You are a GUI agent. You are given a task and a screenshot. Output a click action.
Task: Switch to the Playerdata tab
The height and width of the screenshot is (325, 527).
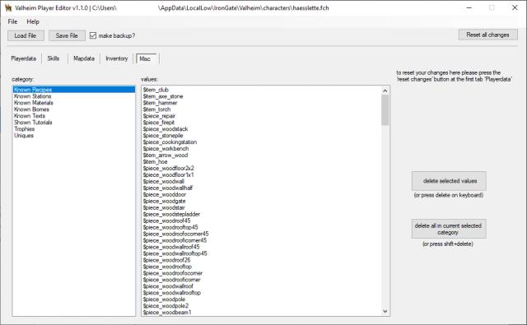[24, 58]
